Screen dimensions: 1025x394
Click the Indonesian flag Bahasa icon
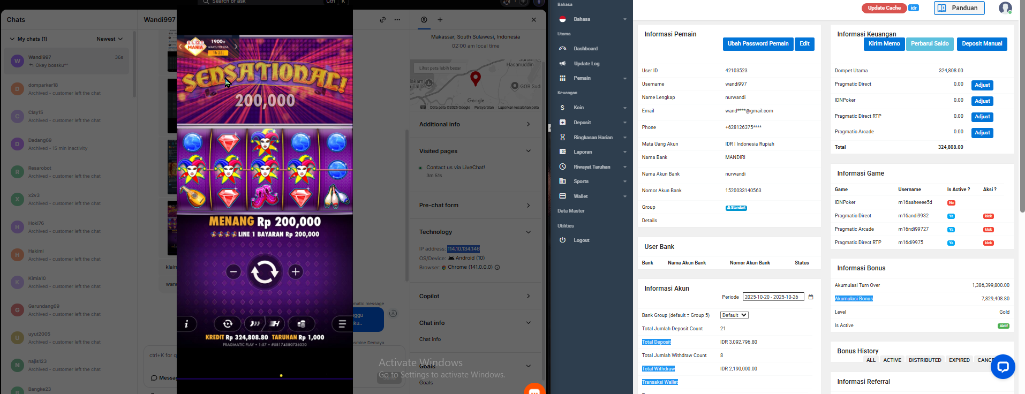[562, 19]
